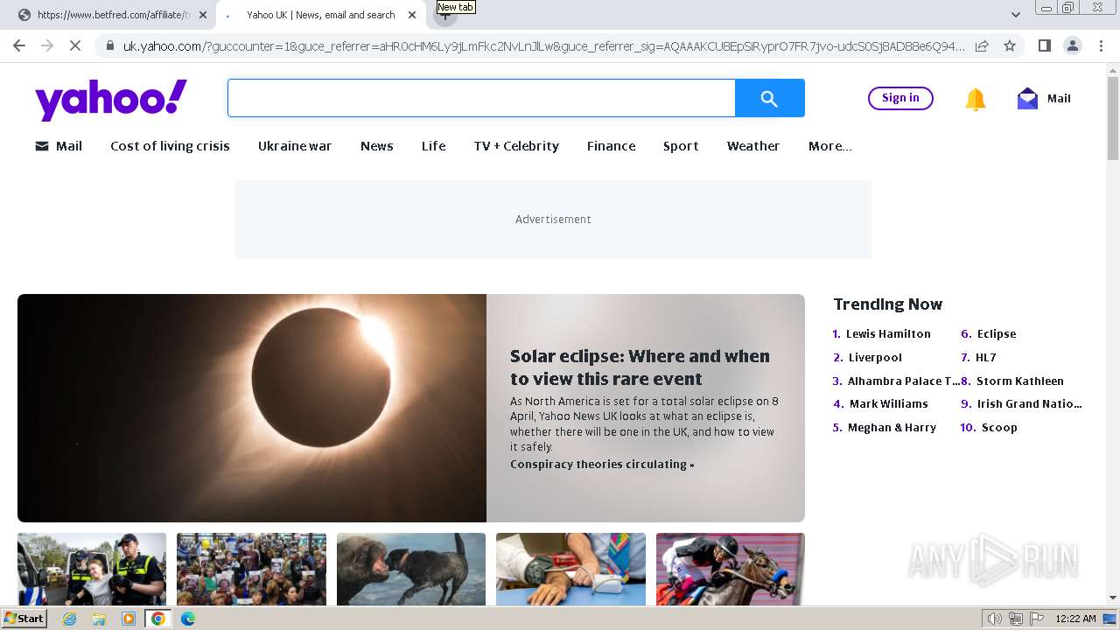This screenshot has height=630, width=1120.
Task: Open Mail via the envelope icon at top right
Action: (x=1027, y=99)
